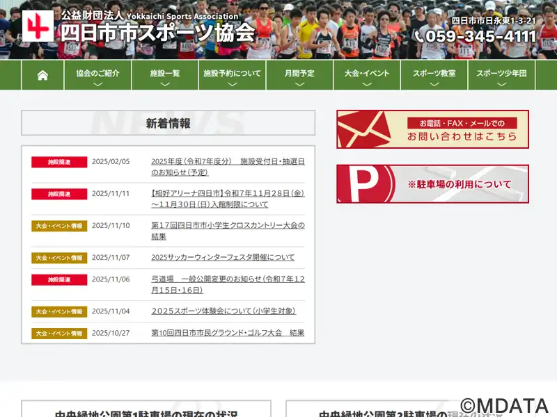Click the date 2025/10/27
This screenshot has width=557, height=417.
point(111,334)
